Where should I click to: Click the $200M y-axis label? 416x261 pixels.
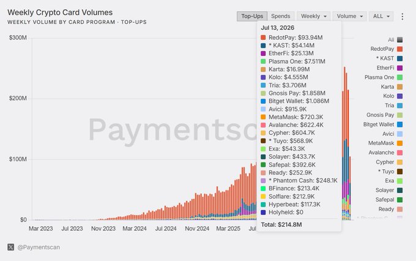click(x=18, y=99)
